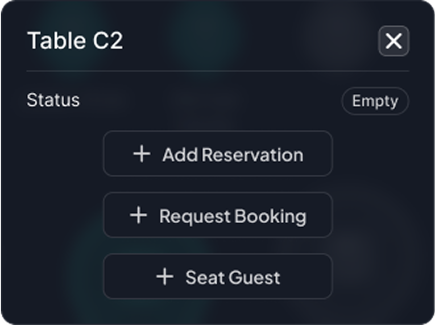Request a booking for this table
This screenshot has height=325, width=435.
click(x=218, y=215)
